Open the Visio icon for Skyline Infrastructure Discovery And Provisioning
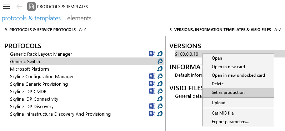The width and height of the screenshot is (285, 131). [152, 114]
